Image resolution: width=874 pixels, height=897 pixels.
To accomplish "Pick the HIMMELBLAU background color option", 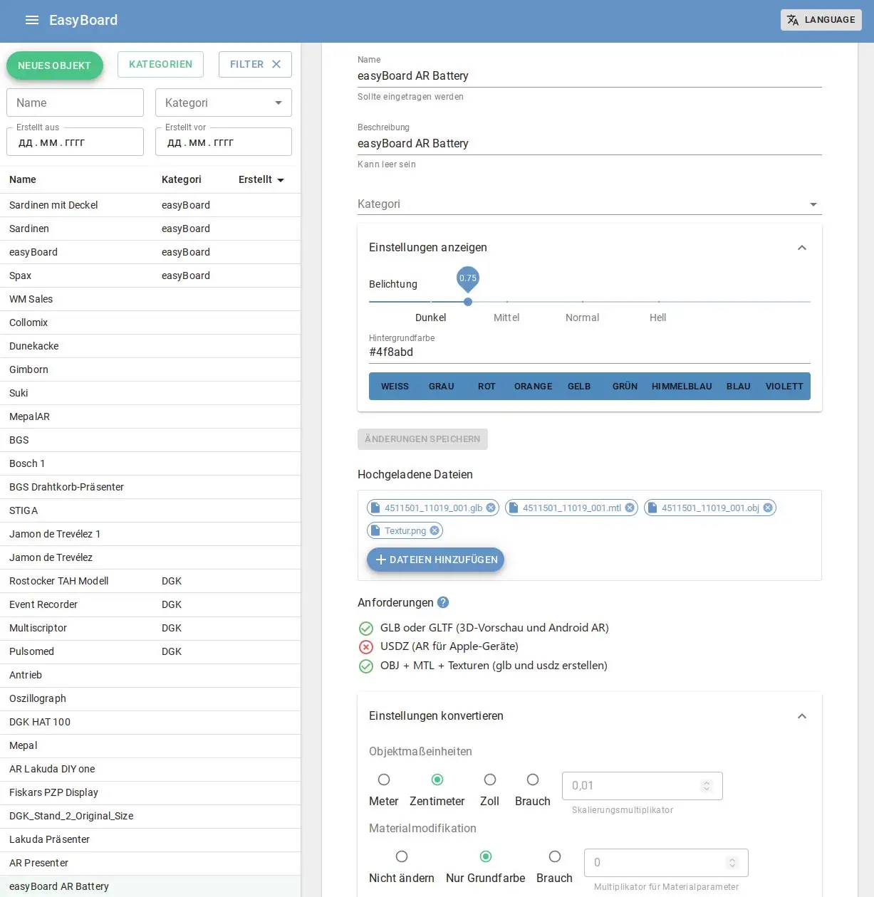I will [682, 387].
